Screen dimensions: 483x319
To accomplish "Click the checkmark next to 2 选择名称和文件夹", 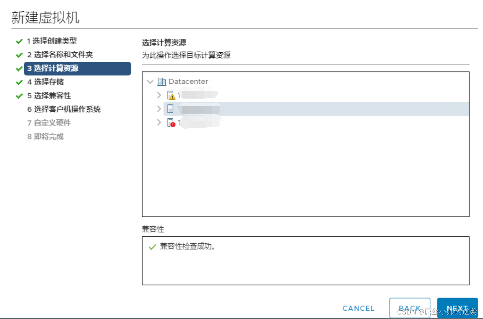I will 19,55.
